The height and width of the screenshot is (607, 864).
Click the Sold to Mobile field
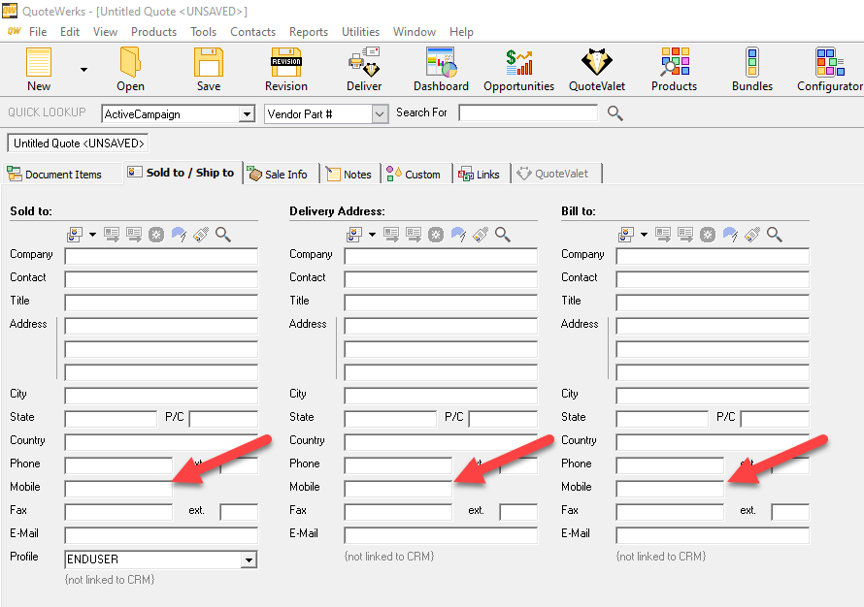point(117,489)
